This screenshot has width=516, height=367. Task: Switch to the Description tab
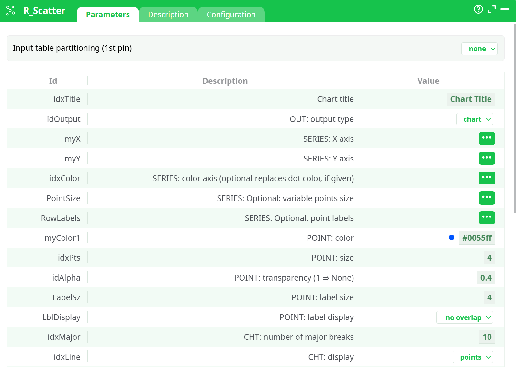click(168, 15)
